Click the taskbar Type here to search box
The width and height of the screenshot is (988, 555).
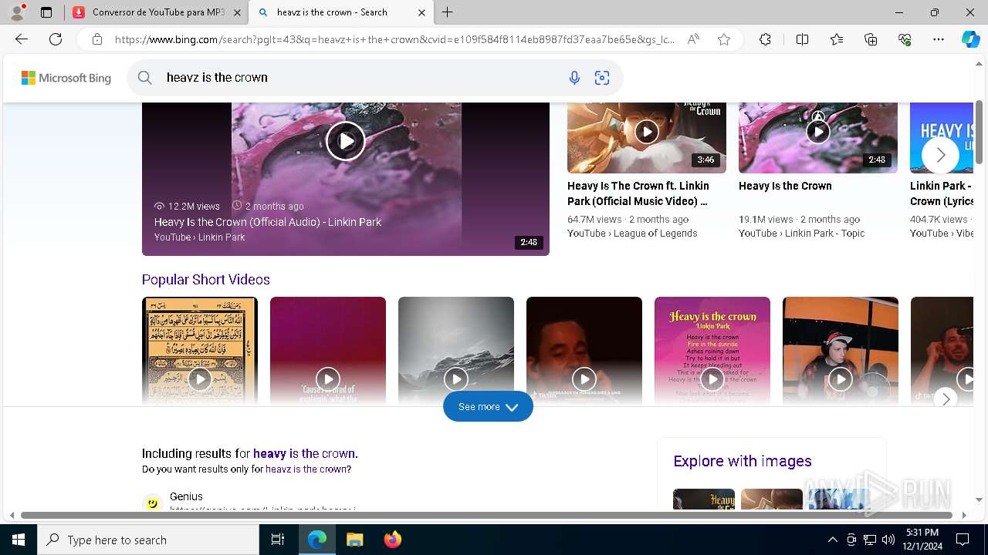click(148, 540)
